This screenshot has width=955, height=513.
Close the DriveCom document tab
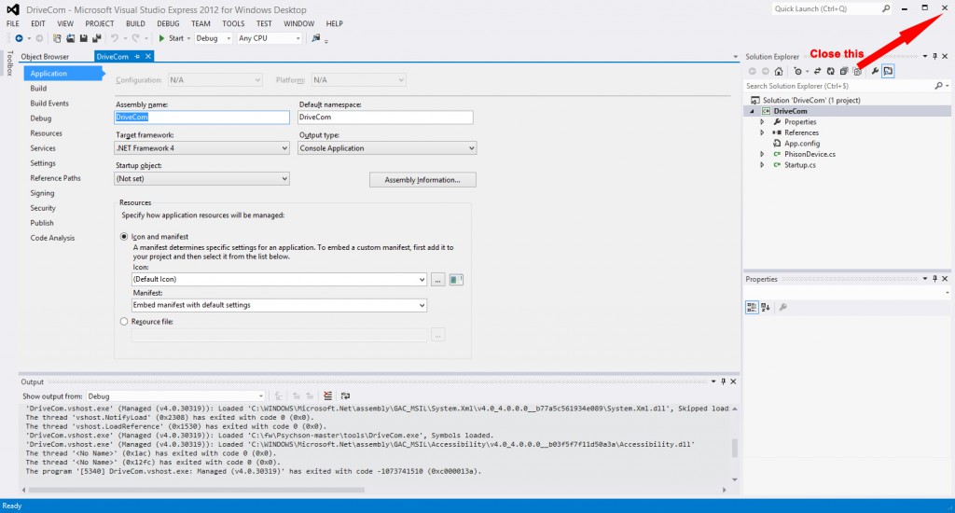coord(147,57)
